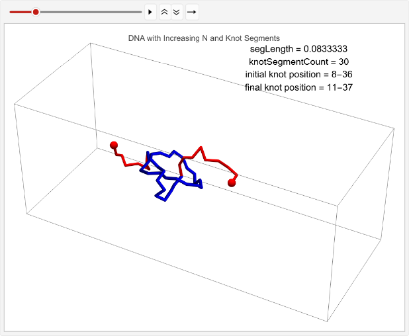Click the red filled part of slider track

point(21,12)
